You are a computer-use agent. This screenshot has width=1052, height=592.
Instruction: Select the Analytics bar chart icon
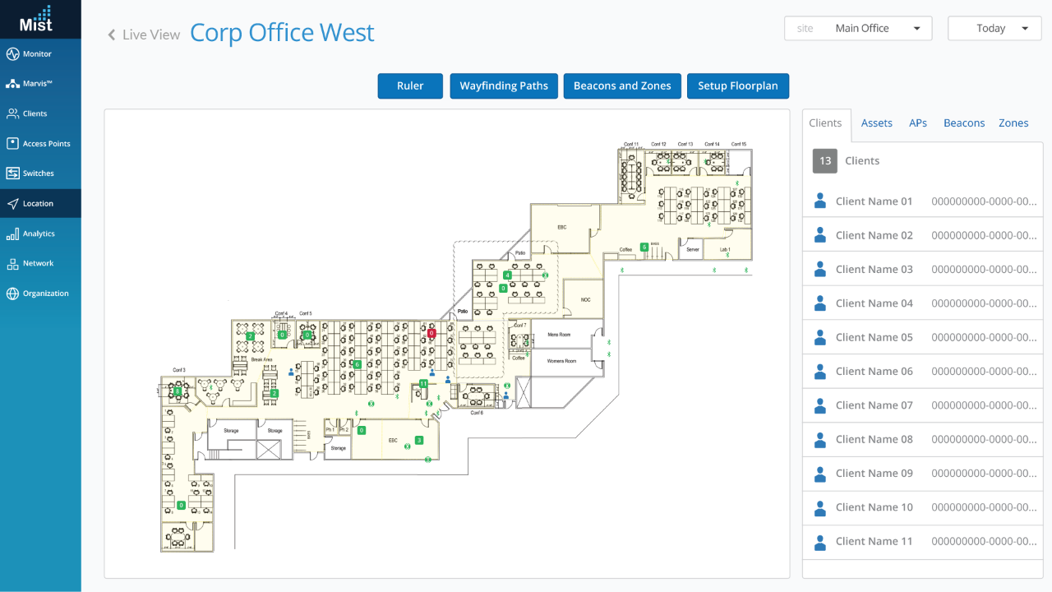tap(12, 234)
